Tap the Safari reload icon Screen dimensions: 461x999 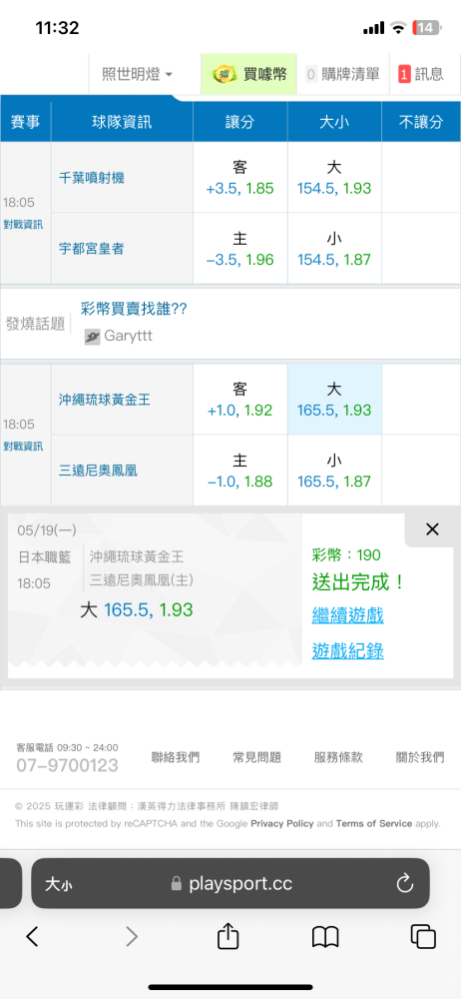coord(404,883)
